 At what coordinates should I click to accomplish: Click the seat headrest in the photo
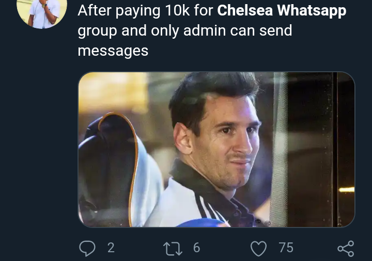point(109,155)
